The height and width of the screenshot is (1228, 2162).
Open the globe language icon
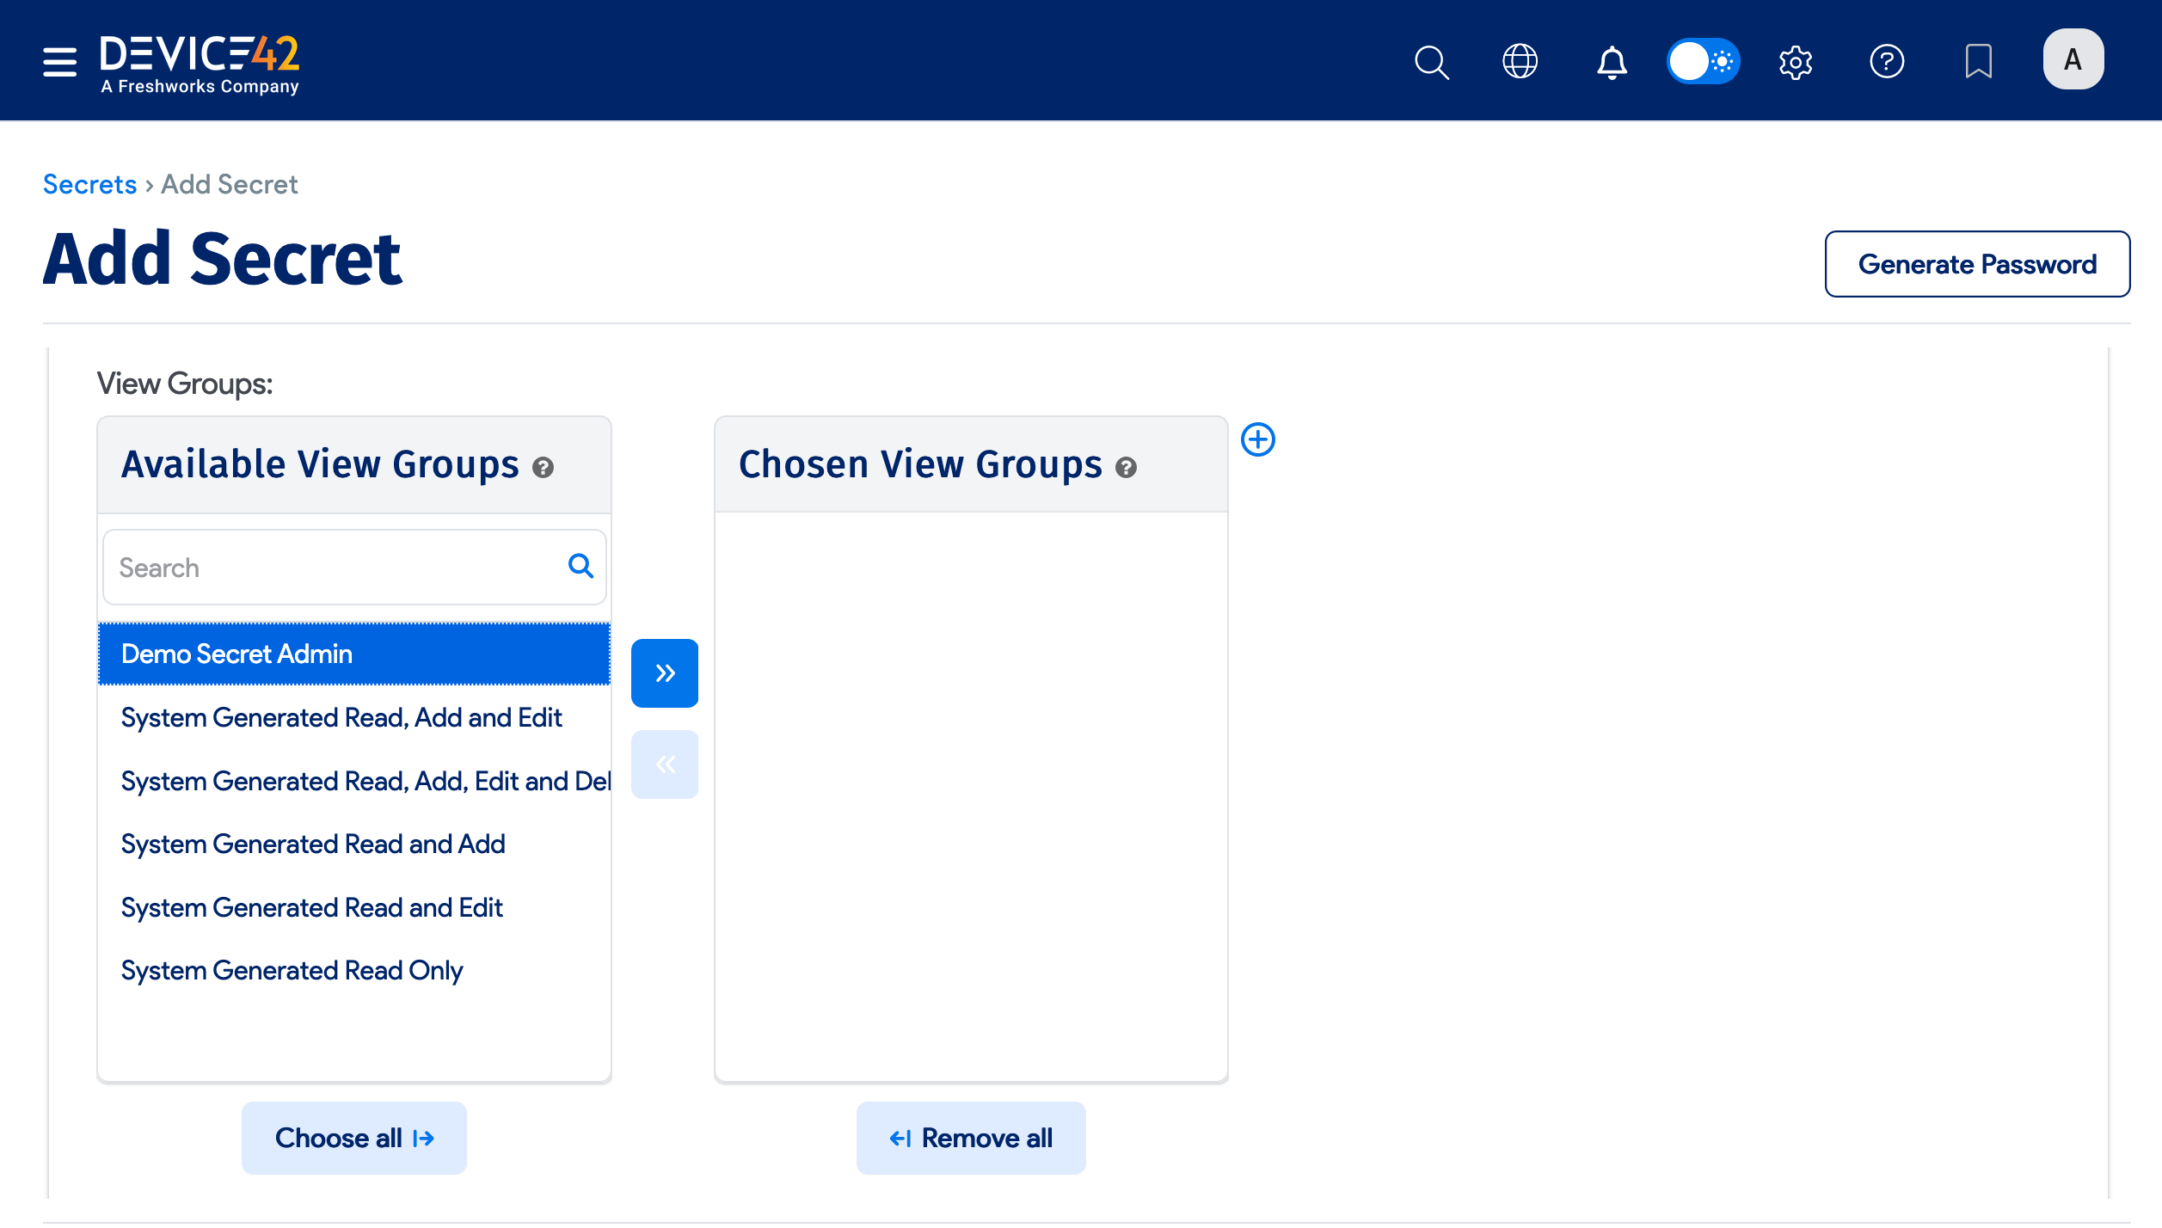(x=1520, y=62)
